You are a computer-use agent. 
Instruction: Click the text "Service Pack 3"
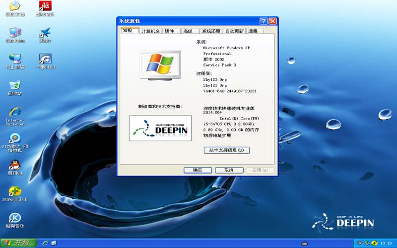coord(219,65)
